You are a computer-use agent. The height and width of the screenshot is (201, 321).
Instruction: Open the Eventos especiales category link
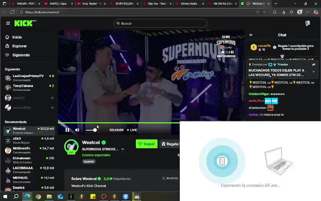pyautogui.click(x=96, y=155)
